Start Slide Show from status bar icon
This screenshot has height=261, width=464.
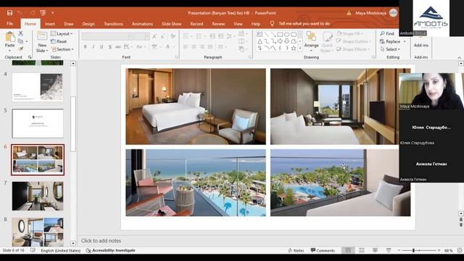tap(389, 250)
